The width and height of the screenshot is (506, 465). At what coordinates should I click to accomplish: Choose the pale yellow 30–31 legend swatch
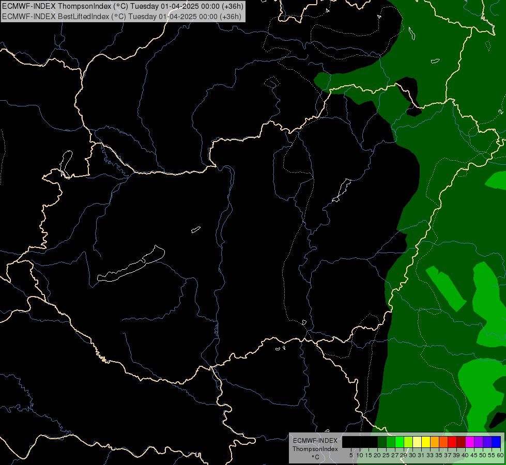pos(417,442)
